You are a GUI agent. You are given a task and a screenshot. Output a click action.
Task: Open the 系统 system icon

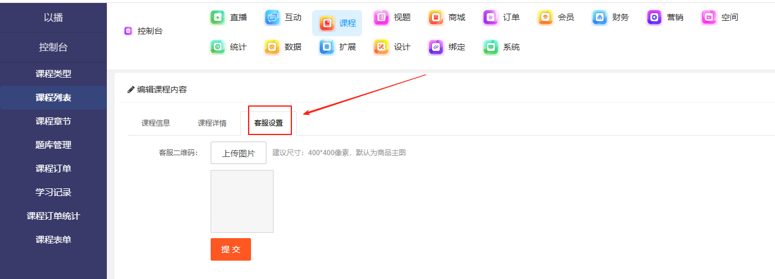491,47
